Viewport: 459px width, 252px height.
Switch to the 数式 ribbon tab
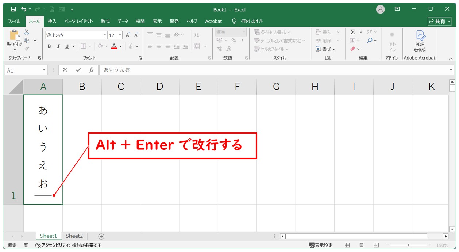105,21
